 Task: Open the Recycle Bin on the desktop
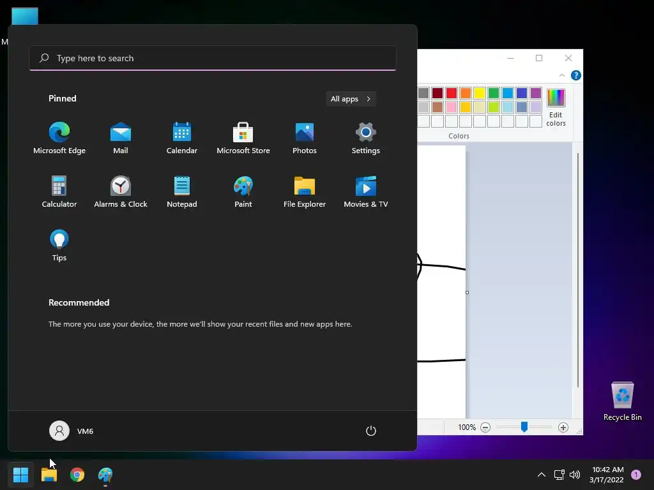[x=623, y=401]
